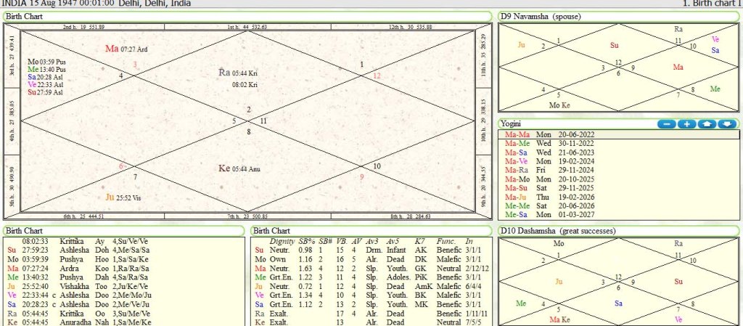Click the minus button in Yogini panel
The height and width of the screenshot is (326, 743).
pos(666,124)
